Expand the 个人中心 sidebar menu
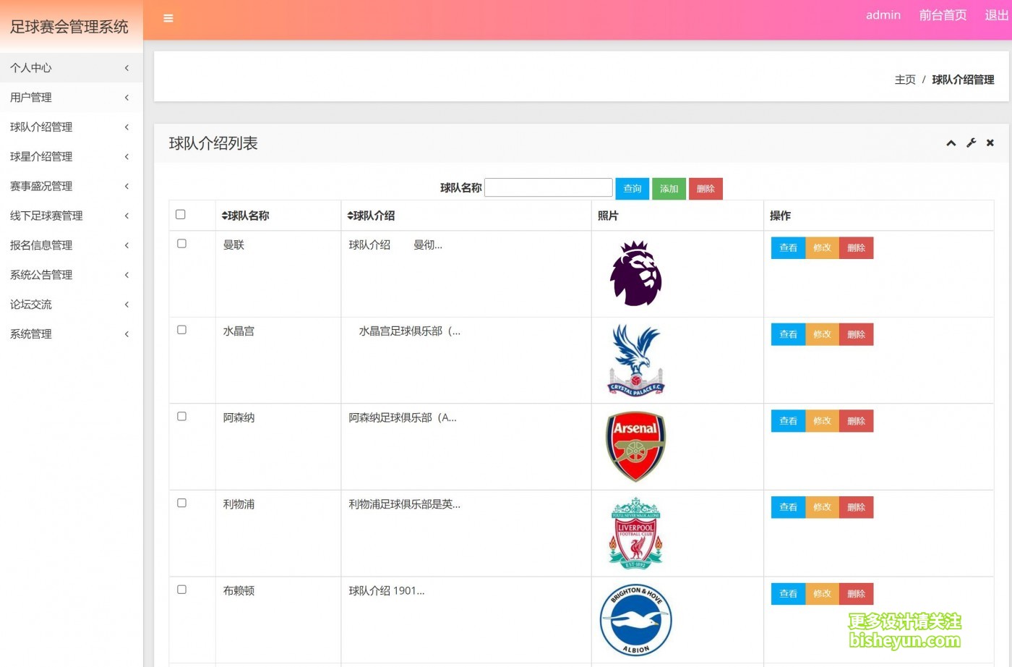The height and width of the screenshot is (667, 1012). tap(71, 67)
